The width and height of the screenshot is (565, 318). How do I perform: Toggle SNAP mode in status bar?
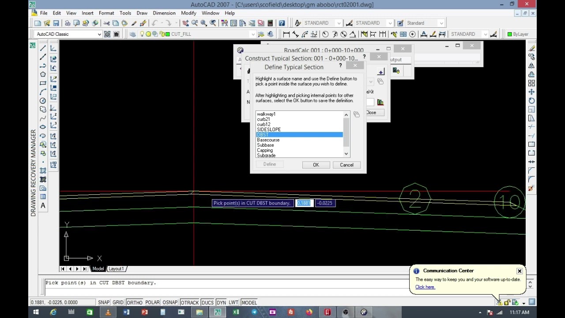(x=104, y=303)
